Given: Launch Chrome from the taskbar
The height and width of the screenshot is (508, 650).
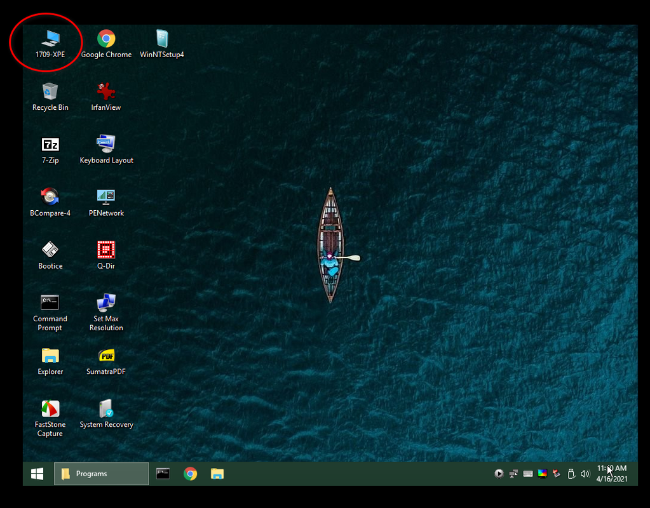Looking at the screenshot, I should pos(190,474).
